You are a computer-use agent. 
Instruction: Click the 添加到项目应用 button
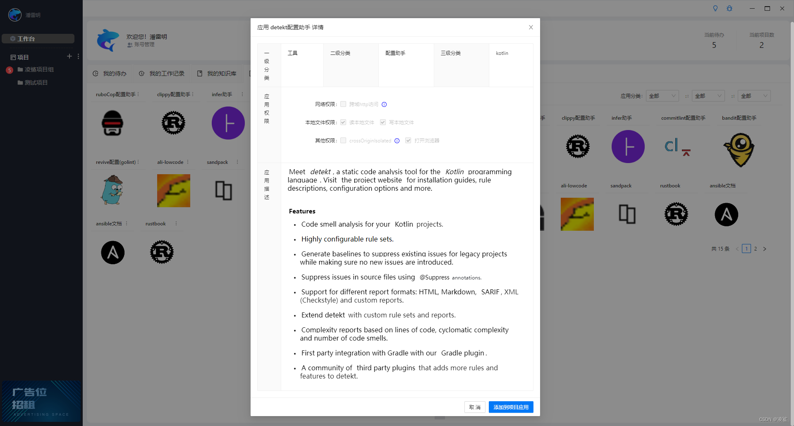tap(511, 407)
